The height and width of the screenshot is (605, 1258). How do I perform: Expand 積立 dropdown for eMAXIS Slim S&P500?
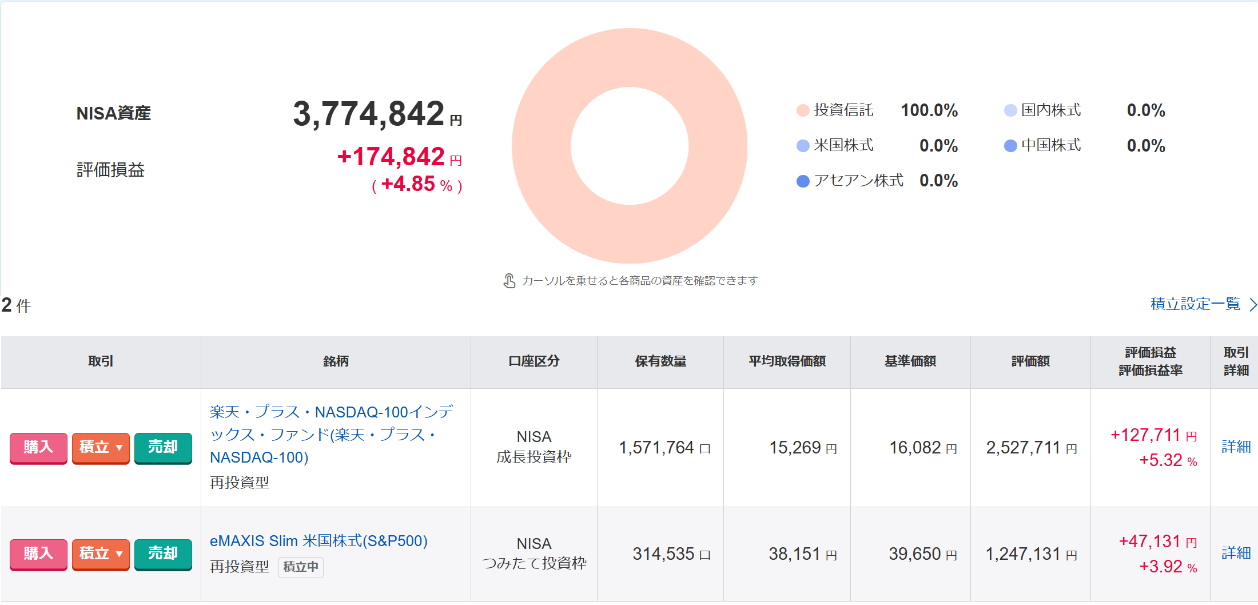101,554
